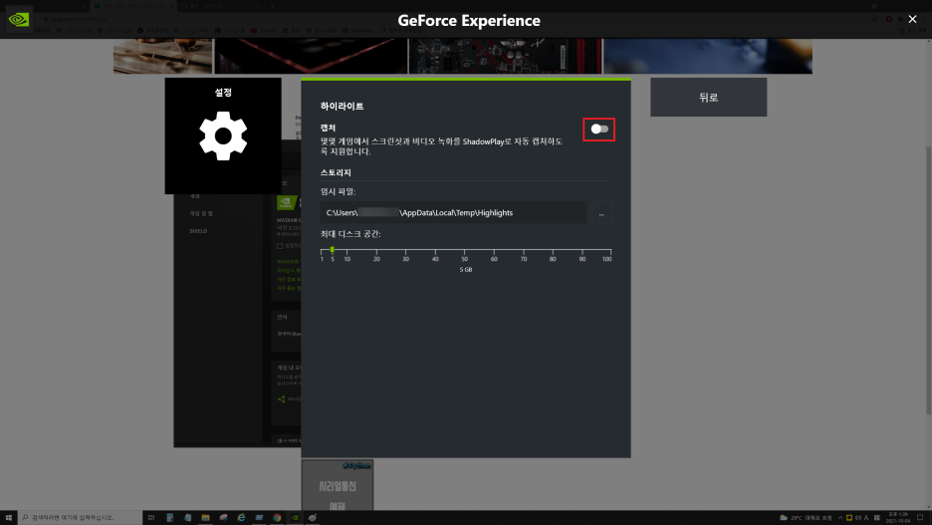Viewport: 932px width, 525px height.
Task: Click the GeForce Experience taskbar icon
Action: click(294, 518)
